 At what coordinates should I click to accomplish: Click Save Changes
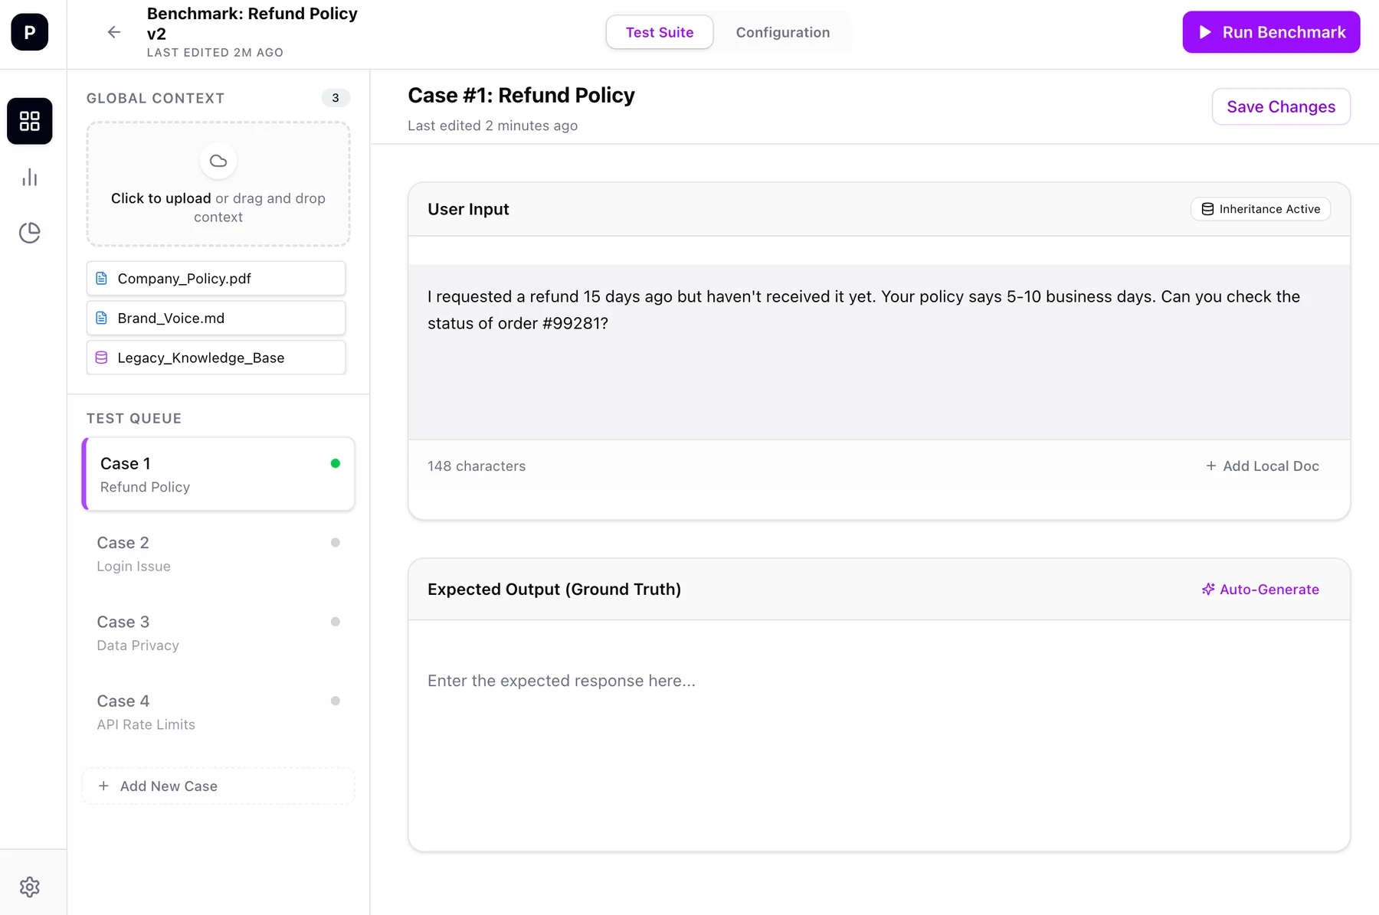[1281, 106]
